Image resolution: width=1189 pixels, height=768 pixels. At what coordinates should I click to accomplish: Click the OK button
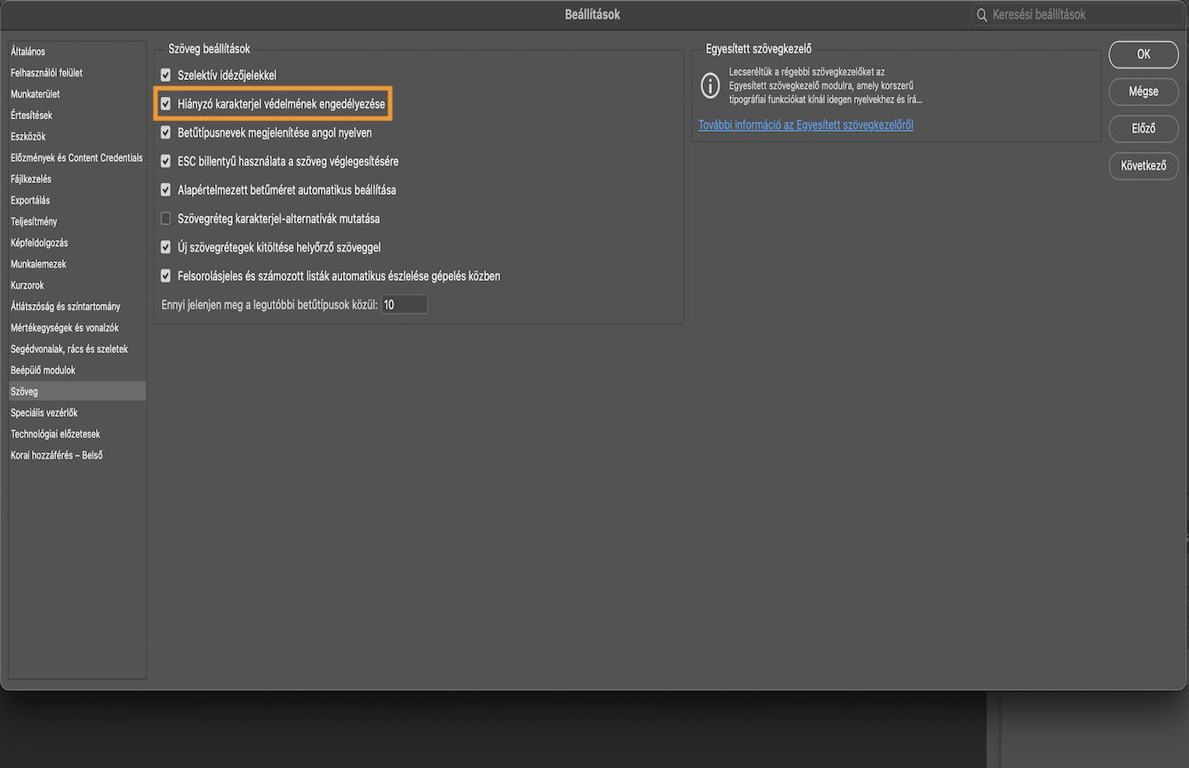point(1143,54)
